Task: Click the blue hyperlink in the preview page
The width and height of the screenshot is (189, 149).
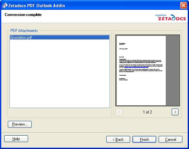Action: click(x=136, y=67)
